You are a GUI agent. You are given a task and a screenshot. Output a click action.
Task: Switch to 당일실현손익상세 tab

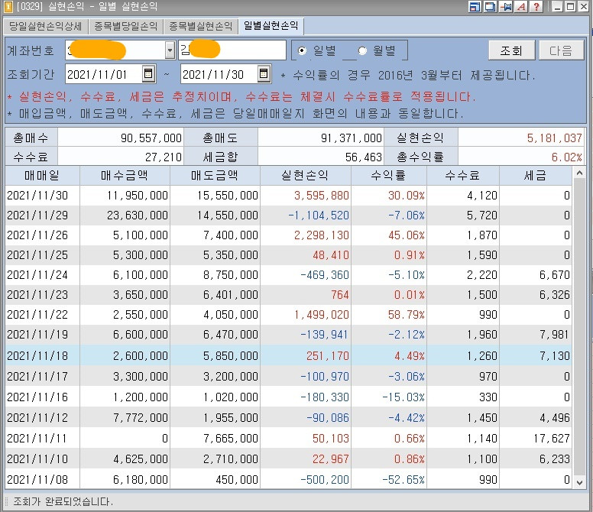click(45, 26)
